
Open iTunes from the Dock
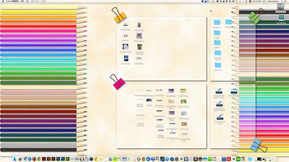(x=191, y=159)
